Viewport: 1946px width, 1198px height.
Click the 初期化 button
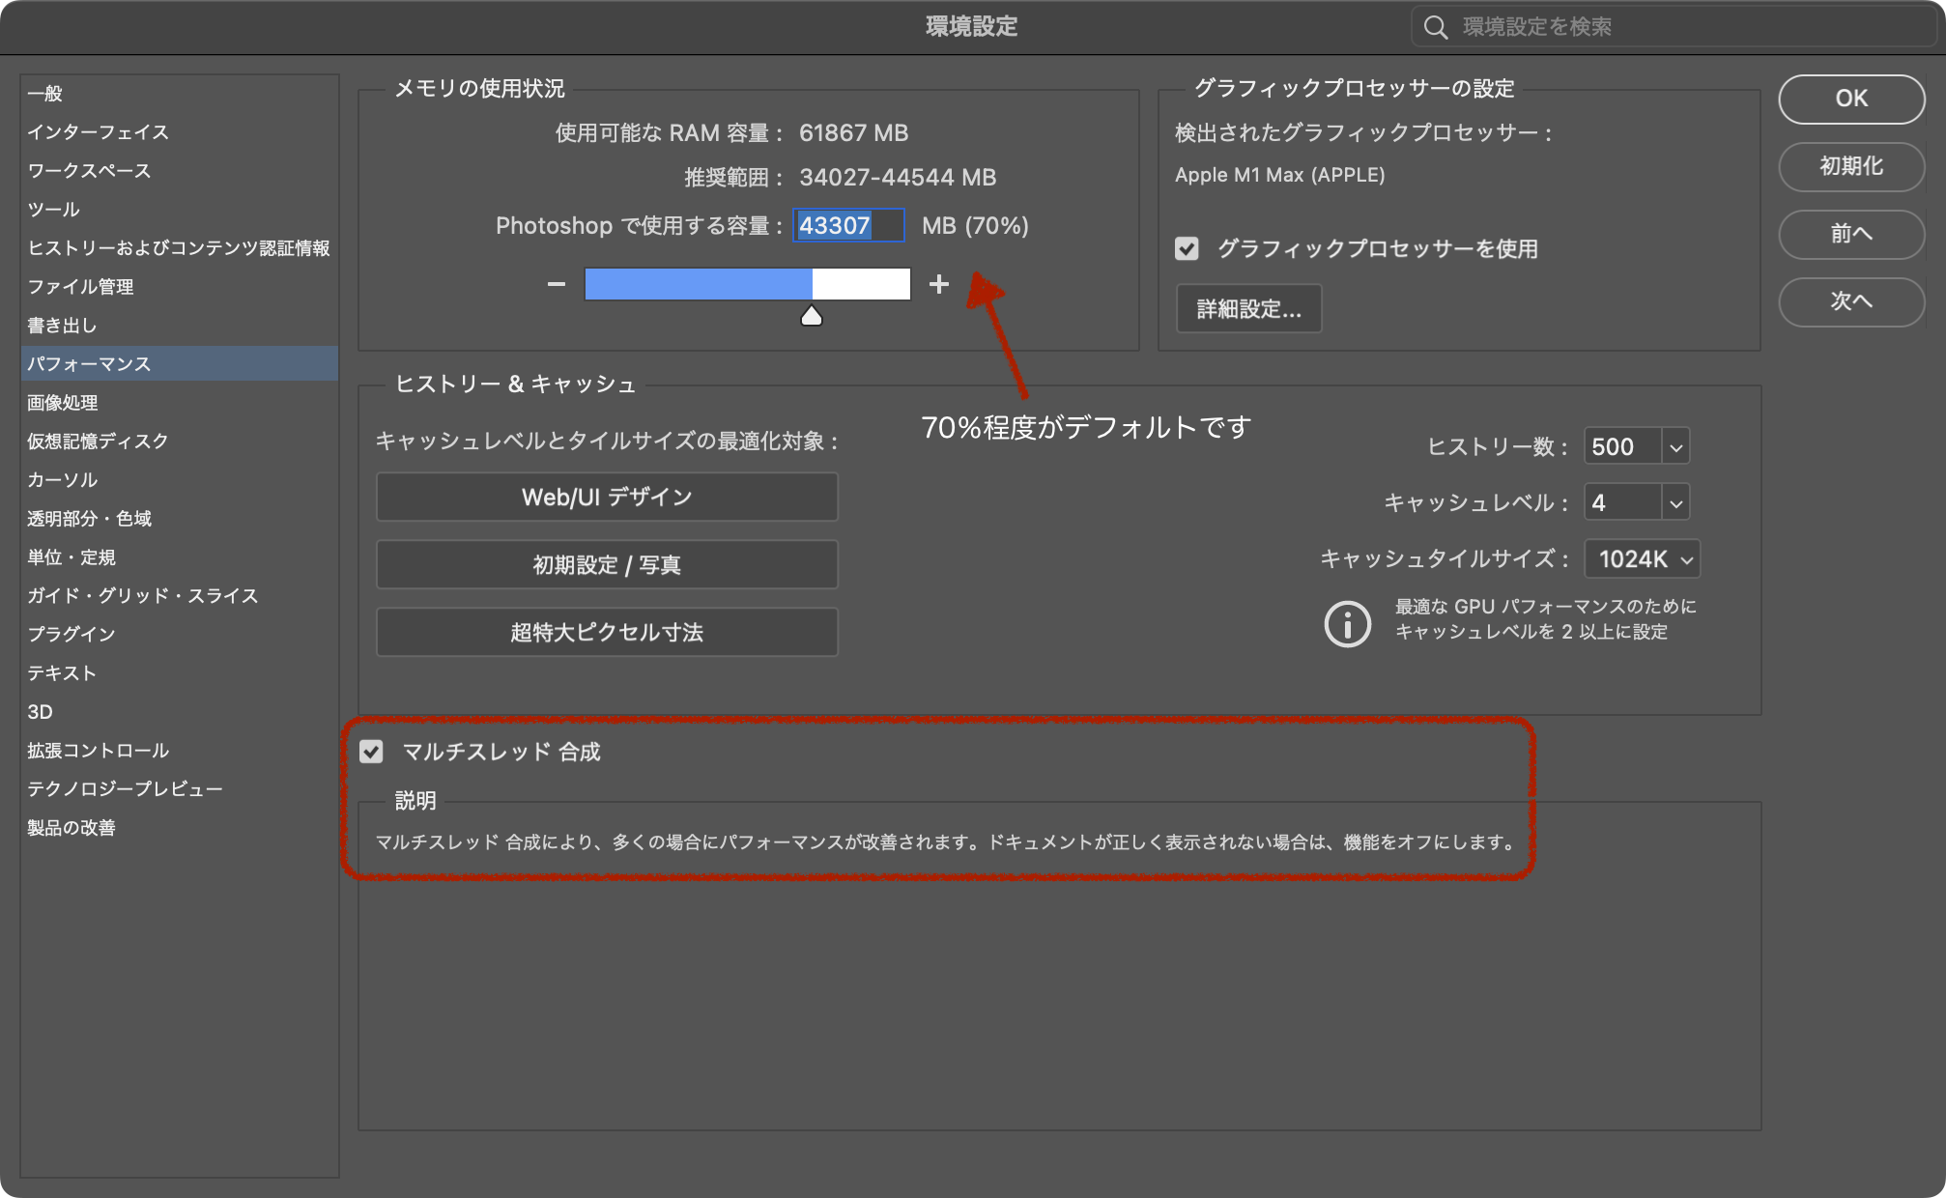[1850, 166]
